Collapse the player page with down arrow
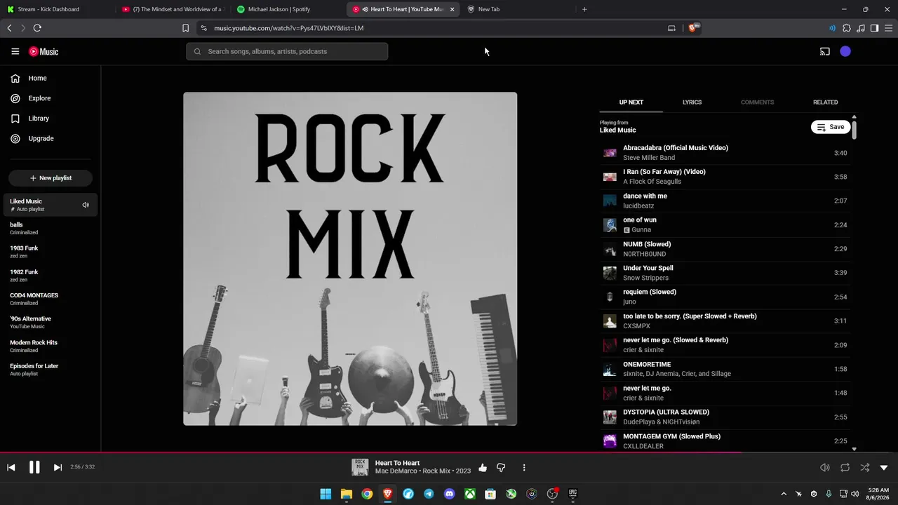The width and height of the screenshot is (898, 505). click(884, 467)
